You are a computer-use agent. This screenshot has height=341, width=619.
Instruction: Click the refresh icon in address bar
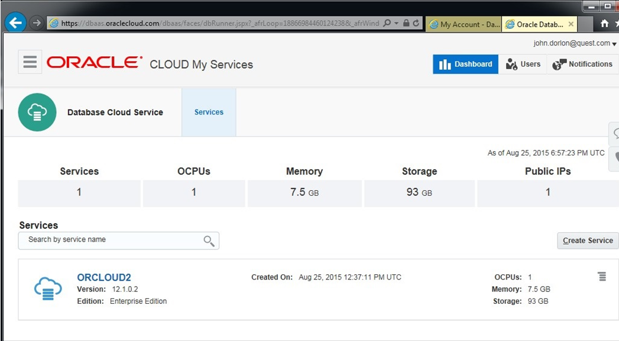tap(416, 23)
